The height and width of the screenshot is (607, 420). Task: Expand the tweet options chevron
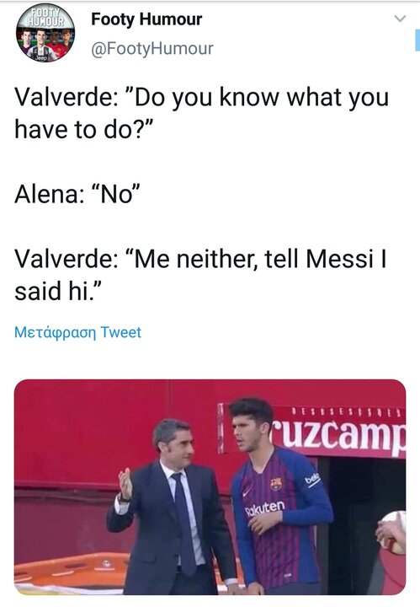(400, 19)
